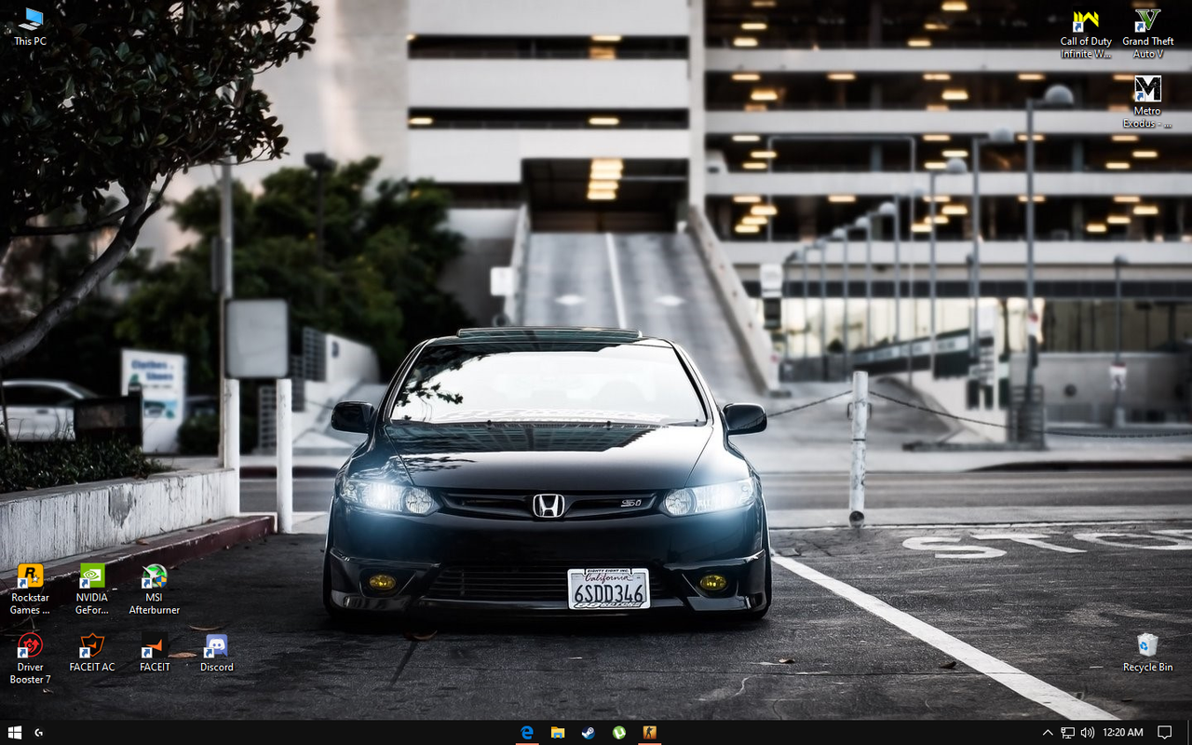Open NVIDIA GeForce Experience shortcut
Screen dimensions: 1192x745
pyautogui.click(x=92, y=589)
